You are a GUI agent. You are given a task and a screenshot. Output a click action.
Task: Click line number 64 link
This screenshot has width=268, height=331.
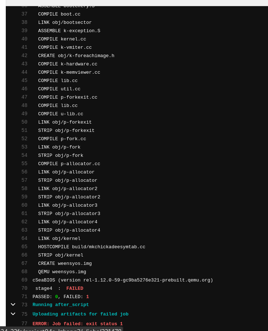coord(24,238)
